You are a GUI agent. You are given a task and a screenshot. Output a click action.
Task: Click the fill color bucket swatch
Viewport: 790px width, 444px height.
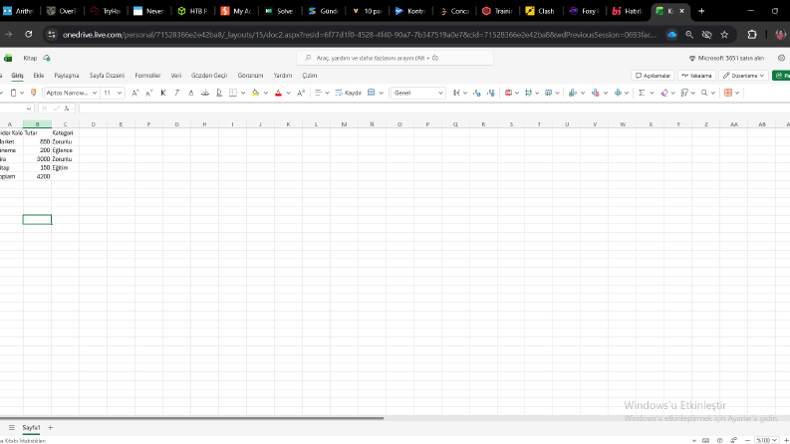click(255, 93)
